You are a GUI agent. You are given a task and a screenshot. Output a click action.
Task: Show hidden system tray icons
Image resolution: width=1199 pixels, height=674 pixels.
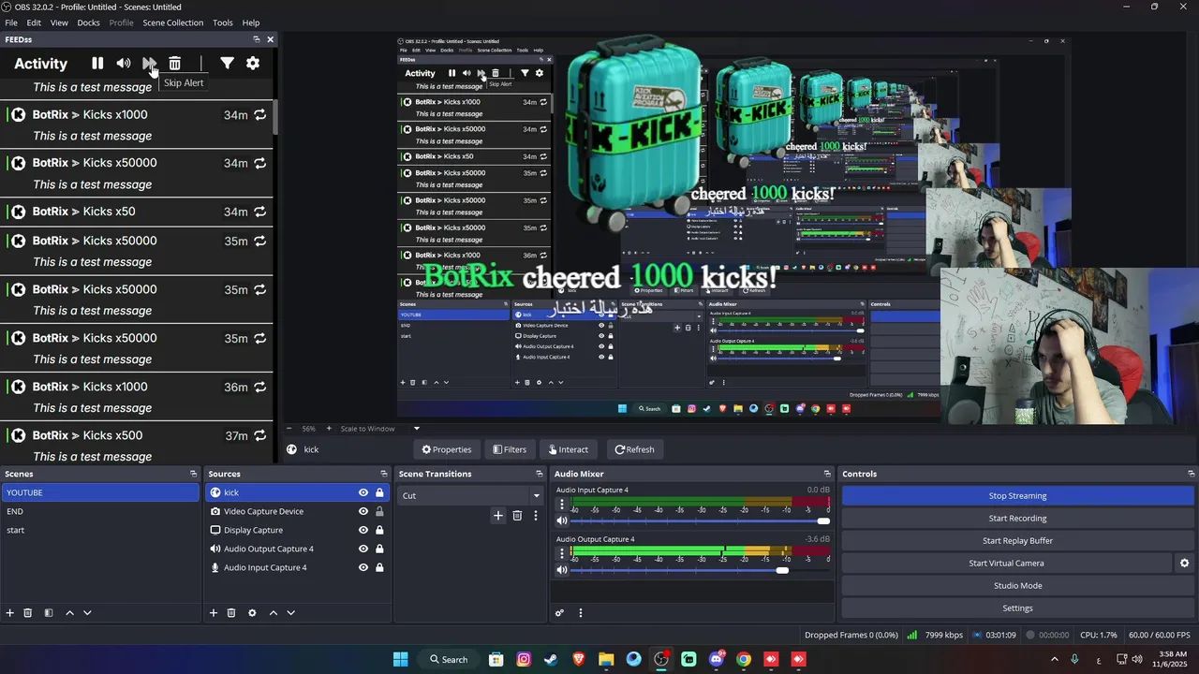1054,659
